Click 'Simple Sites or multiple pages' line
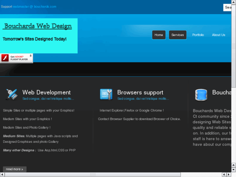The image size is (236, 177). [x=39, y=110]
